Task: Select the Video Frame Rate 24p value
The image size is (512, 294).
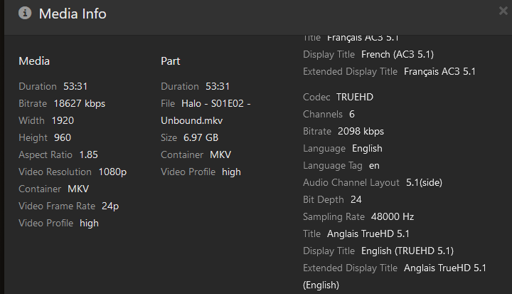Action: point(109,206)
